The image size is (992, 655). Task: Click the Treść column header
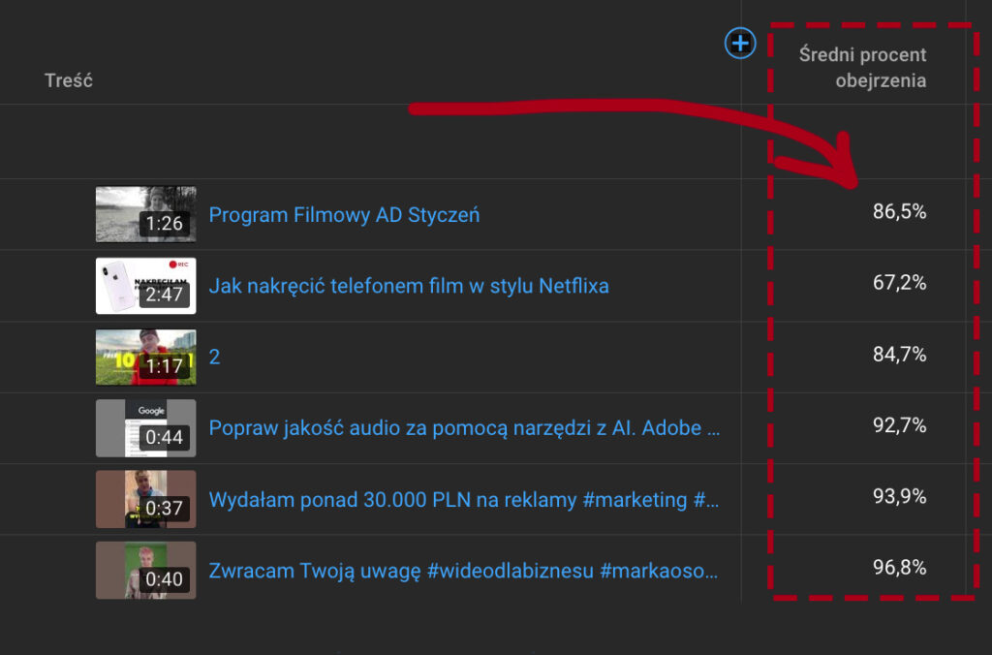point(69,80)
